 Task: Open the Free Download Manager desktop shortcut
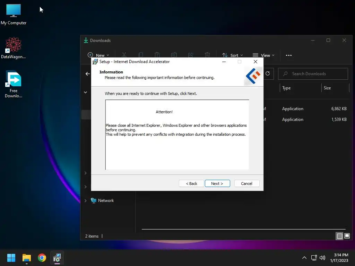point(14,85)
